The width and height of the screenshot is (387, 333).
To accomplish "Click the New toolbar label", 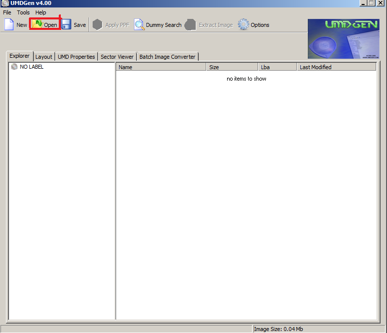I will 22,25.
